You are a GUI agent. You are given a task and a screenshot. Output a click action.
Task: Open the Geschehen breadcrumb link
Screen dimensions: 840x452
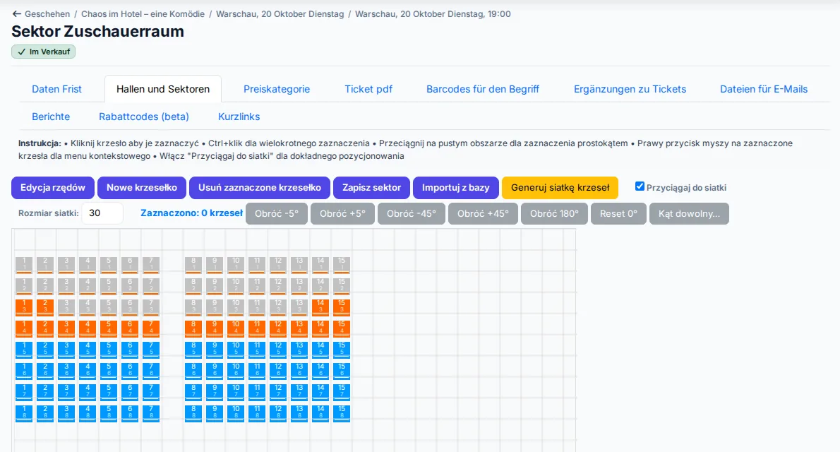pyautogui.click(x=47, y=14)
